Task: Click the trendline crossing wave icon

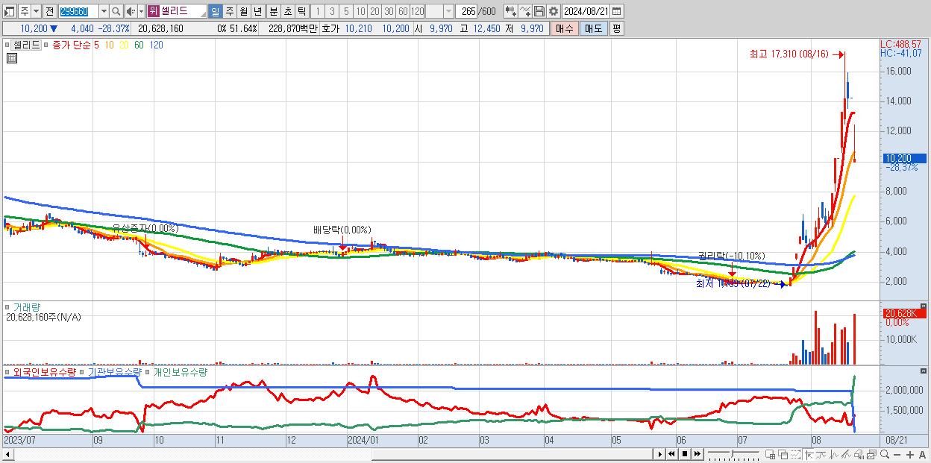Action: coord(821,454)
